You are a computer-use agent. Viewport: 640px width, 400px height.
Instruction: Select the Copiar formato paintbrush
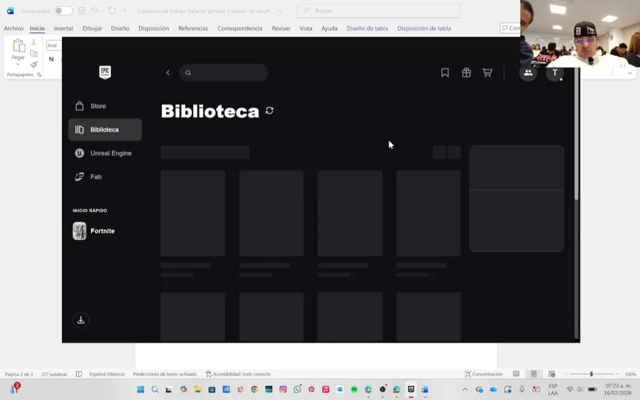tap(34, 64)
